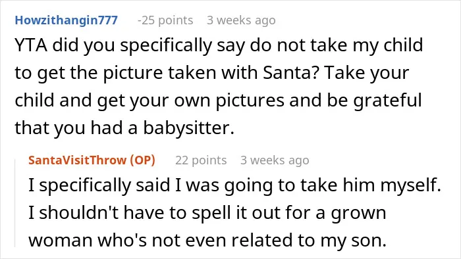The height and width of the screenshot is (259, 461).
Task: Click the word 'grateful' in the comment
Action: click(387, 101)
